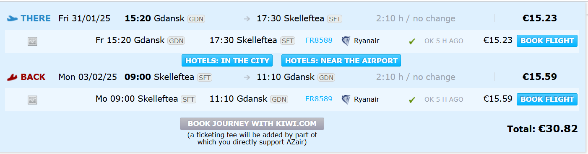Open chart icon for Skelleftea–Gdansk flight
The width and height of the screenshot is (588, 154).
32,100
